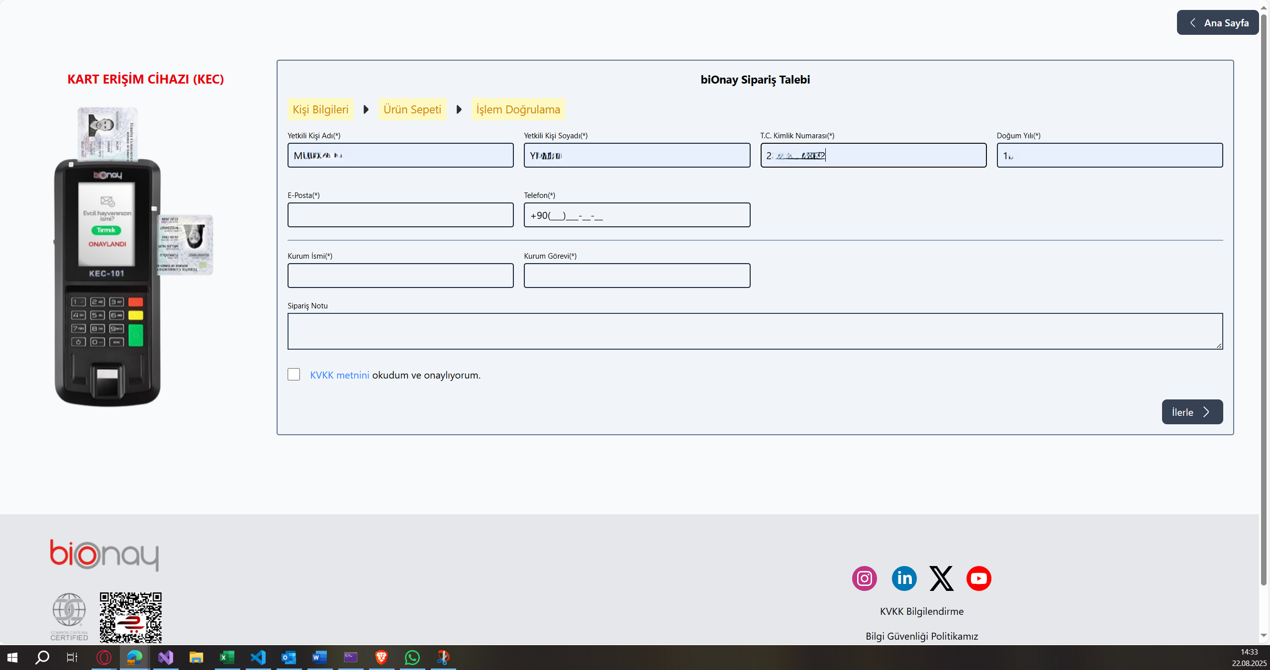Image resolution: width=1270 pixels, height=670 pixels.
Task: Open the KVKK Bilgilendirme footer link
Action: point(921,611)
